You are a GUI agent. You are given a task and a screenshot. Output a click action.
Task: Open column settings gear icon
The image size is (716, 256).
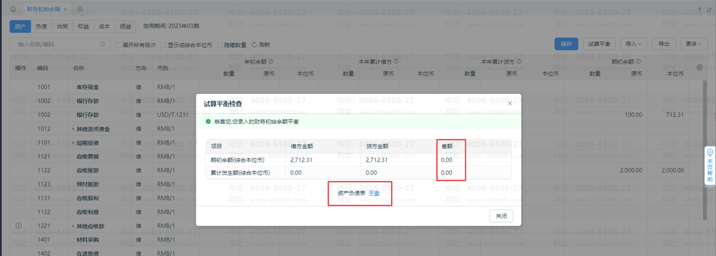[x=700, y=67]
